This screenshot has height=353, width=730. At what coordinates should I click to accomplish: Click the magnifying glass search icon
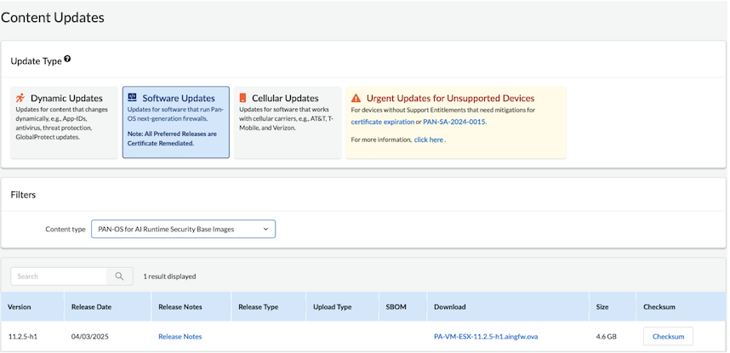coord(119,276)
